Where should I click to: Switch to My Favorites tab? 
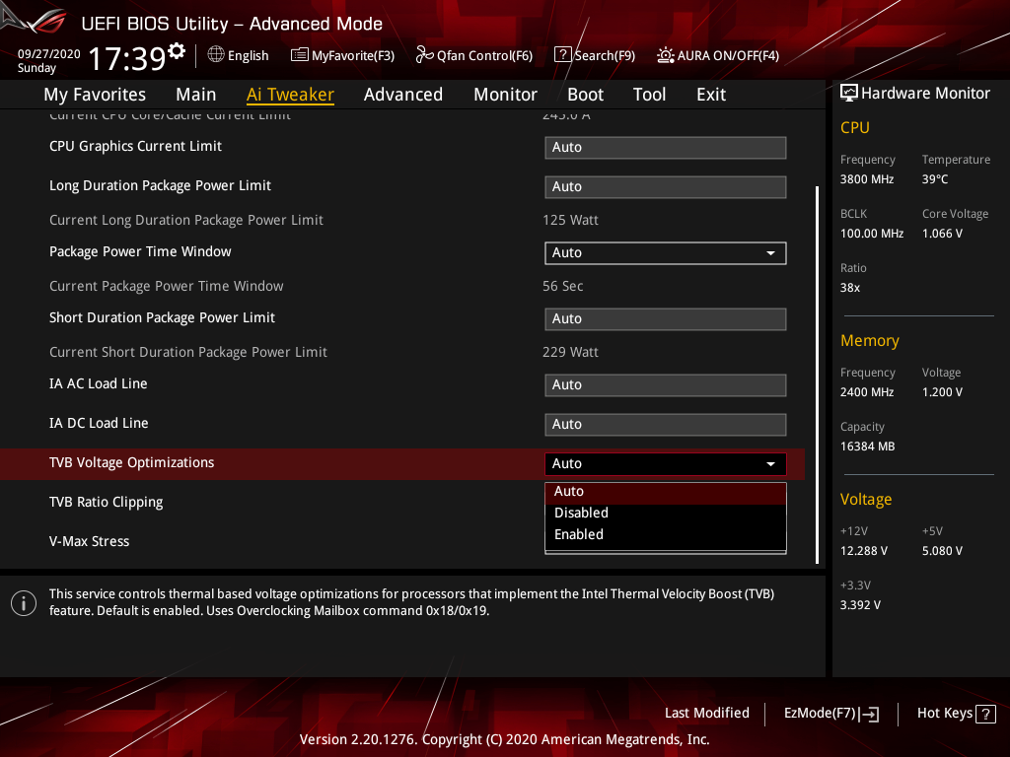(x=95, y=95)
